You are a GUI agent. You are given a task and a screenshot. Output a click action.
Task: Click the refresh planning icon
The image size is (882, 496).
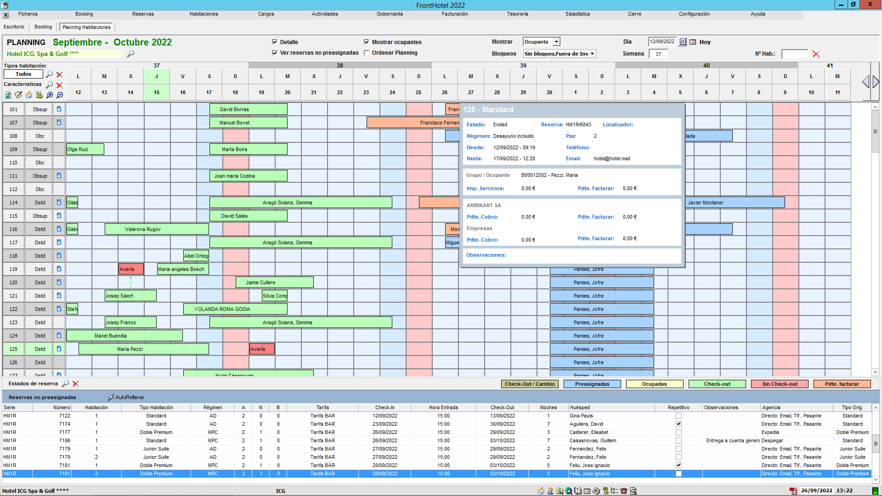pos(8,95)
